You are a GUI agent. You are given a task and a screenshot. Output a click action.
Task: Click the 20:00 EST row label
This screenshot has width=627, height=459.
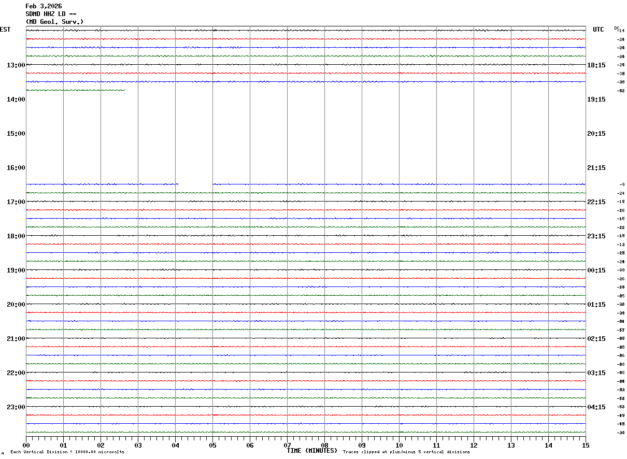tap(16, 305)
